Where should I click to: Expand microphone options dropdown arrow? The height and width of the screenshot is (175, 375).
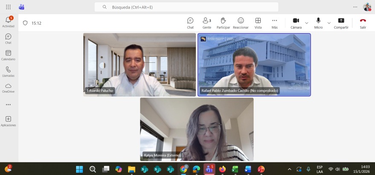[329, 23]
